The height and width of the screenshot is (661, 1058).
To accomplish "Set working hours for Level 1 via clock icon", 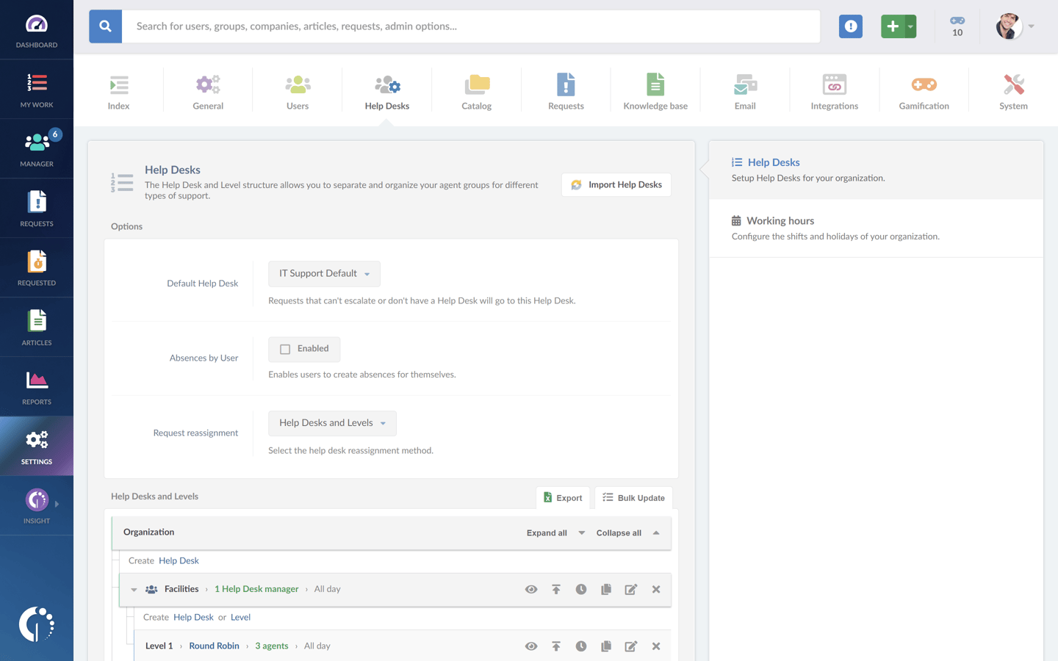I will click(x=581, y=646).
